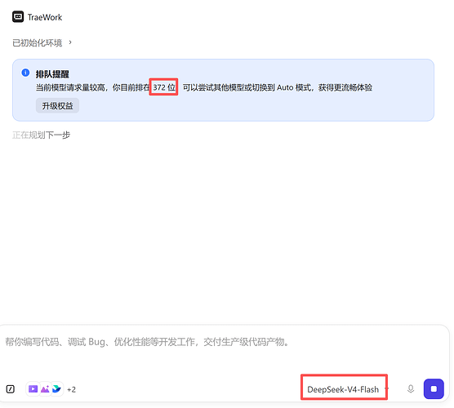
Task: Stop generation with the purple stop button
Action: pyautogui.click(x=434, y=388)
